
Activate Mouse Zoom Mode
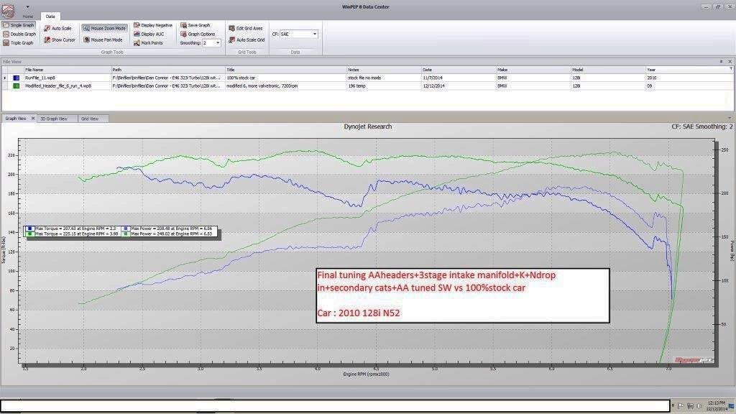[104, 28]
